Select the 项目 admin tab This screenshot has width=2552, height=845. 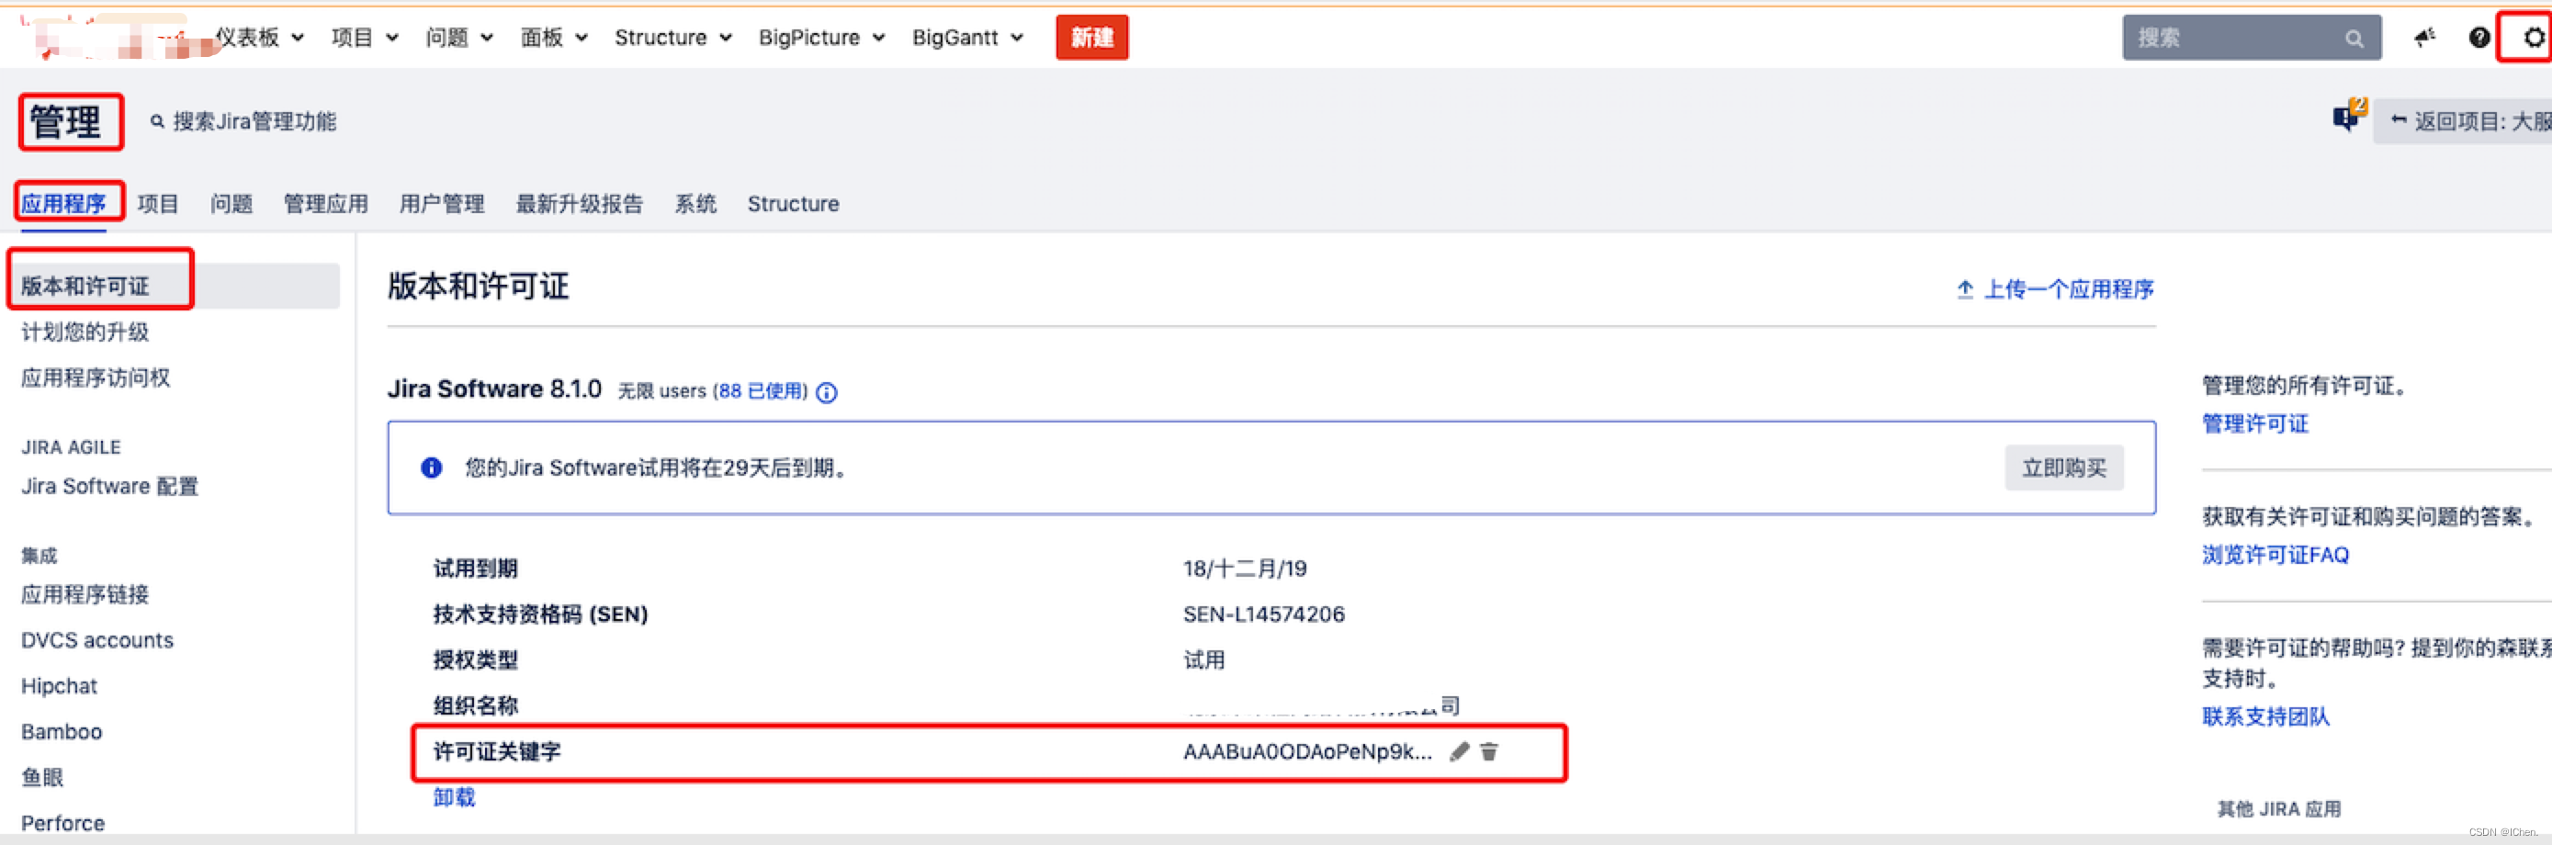click(159, 203)
